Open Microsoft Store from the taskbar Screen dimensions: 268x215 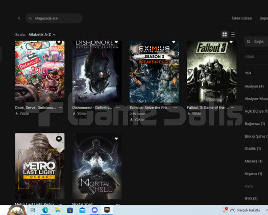coord(70,210)
